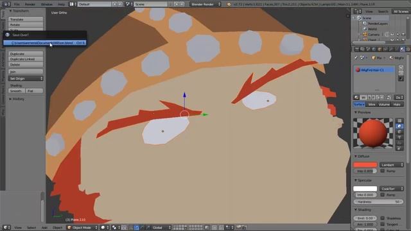
Task: Collapse the Shading panel
Action: click(362, 210)
